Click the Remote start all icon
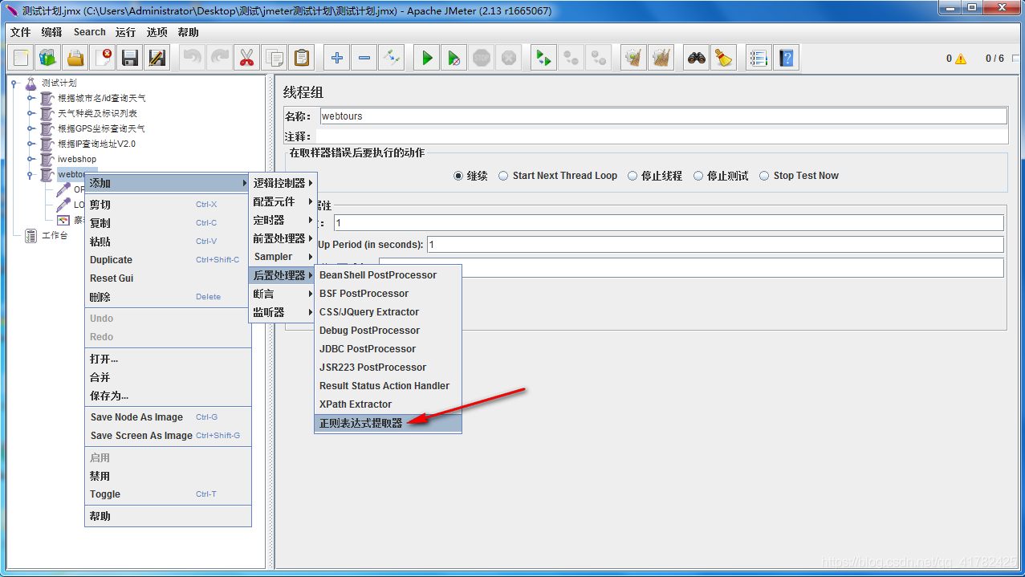This screenshot has height=577, width=1025. [544, 58]
